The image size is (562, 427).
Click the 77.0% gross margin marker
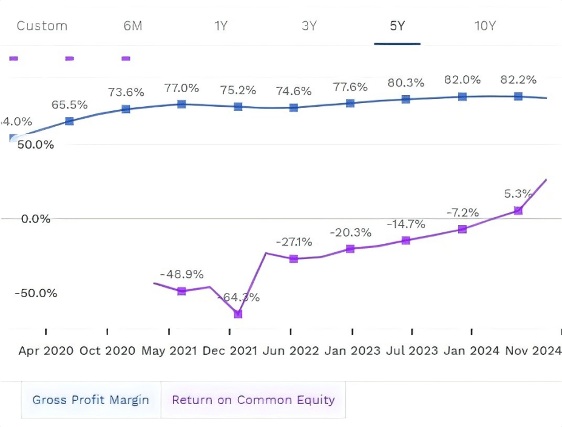coord(181,104)
